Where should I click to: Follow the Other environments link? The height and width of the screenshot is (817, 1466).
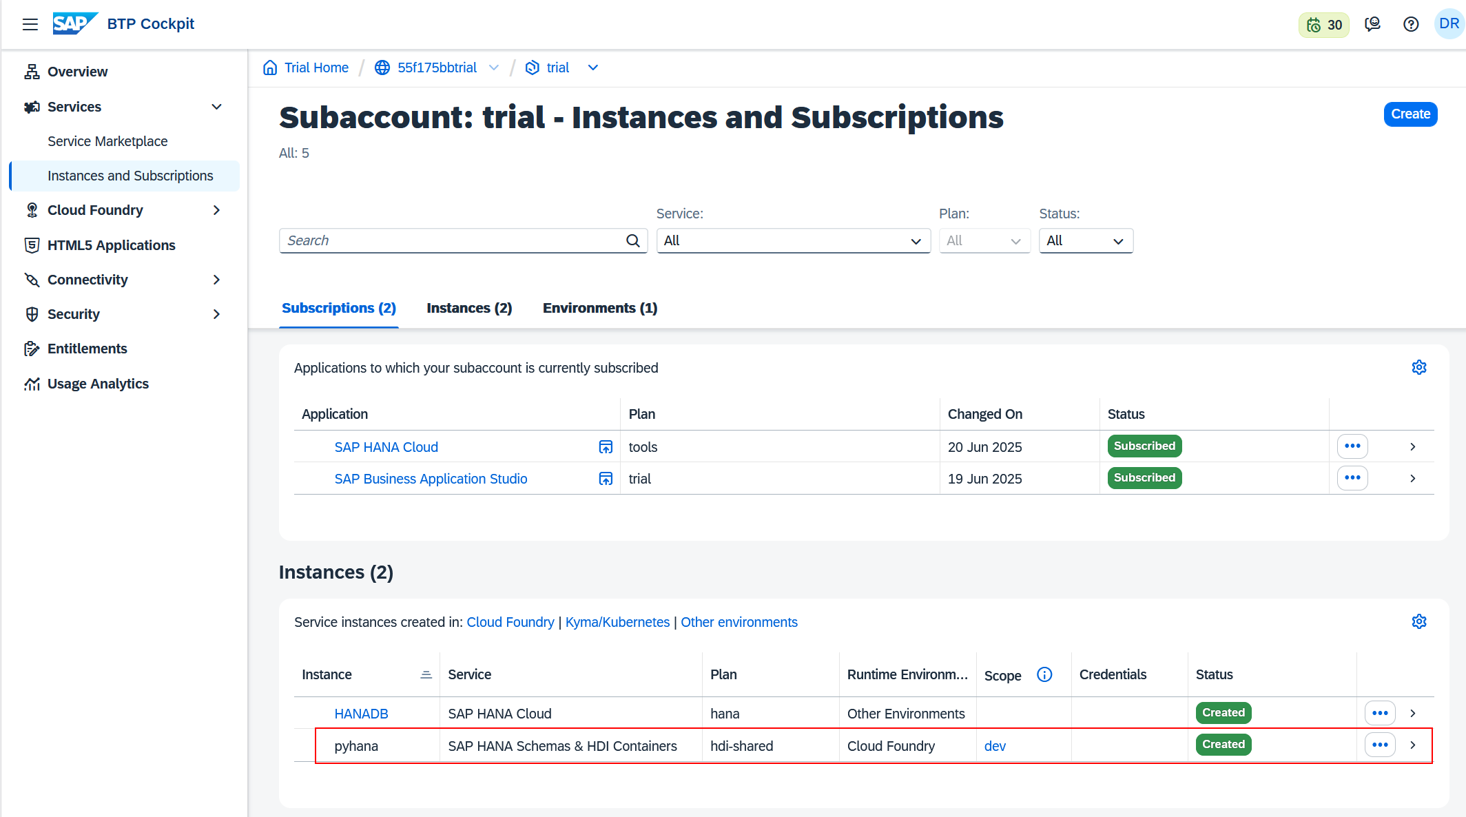tap(739, 622)
